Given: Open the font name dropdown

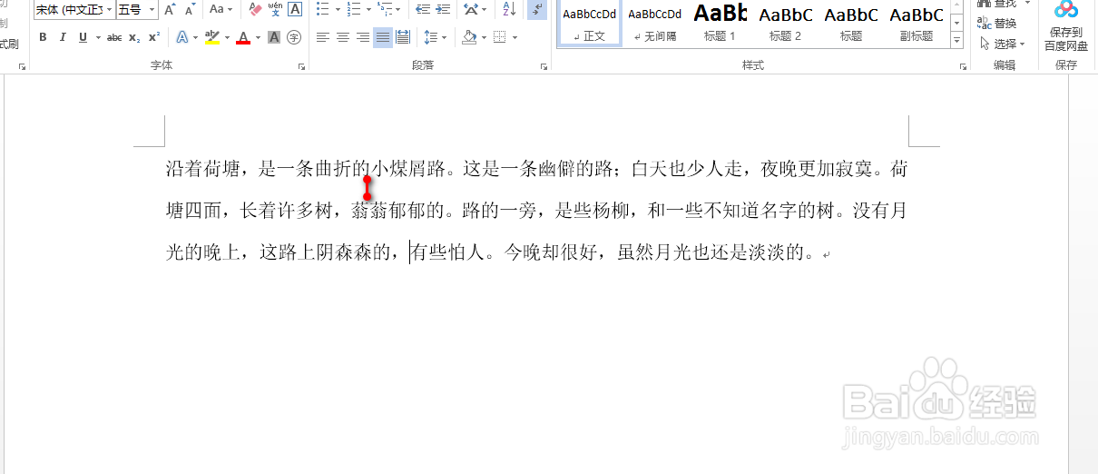Looking at the screenshot, I should [110, 10].
